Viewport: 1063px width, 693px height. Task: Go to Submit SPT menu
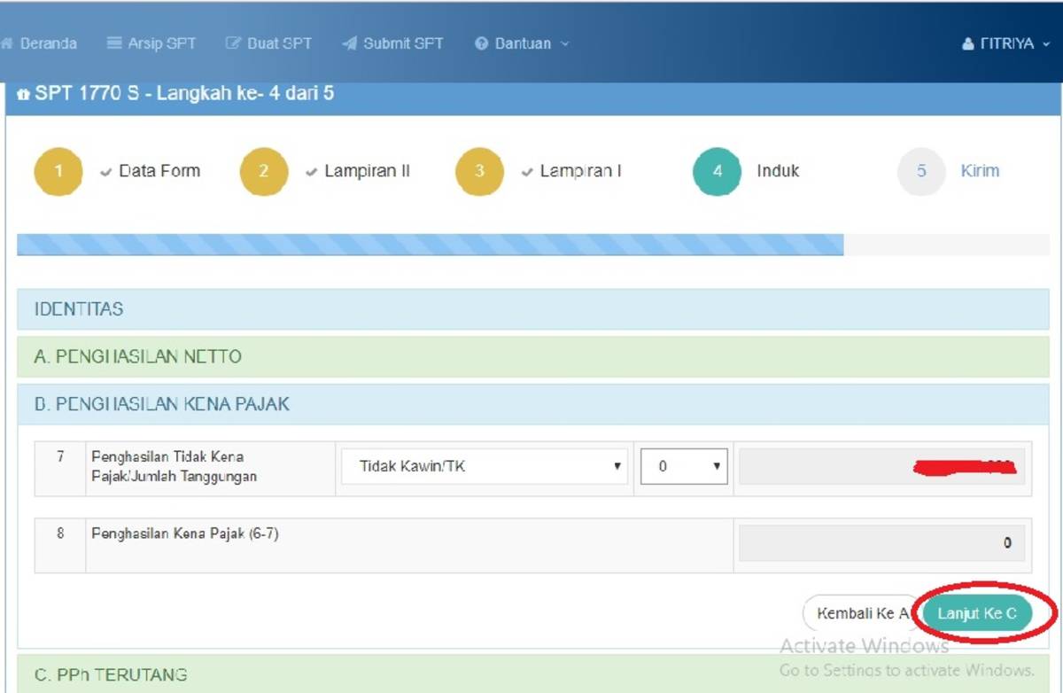point(392,43)
